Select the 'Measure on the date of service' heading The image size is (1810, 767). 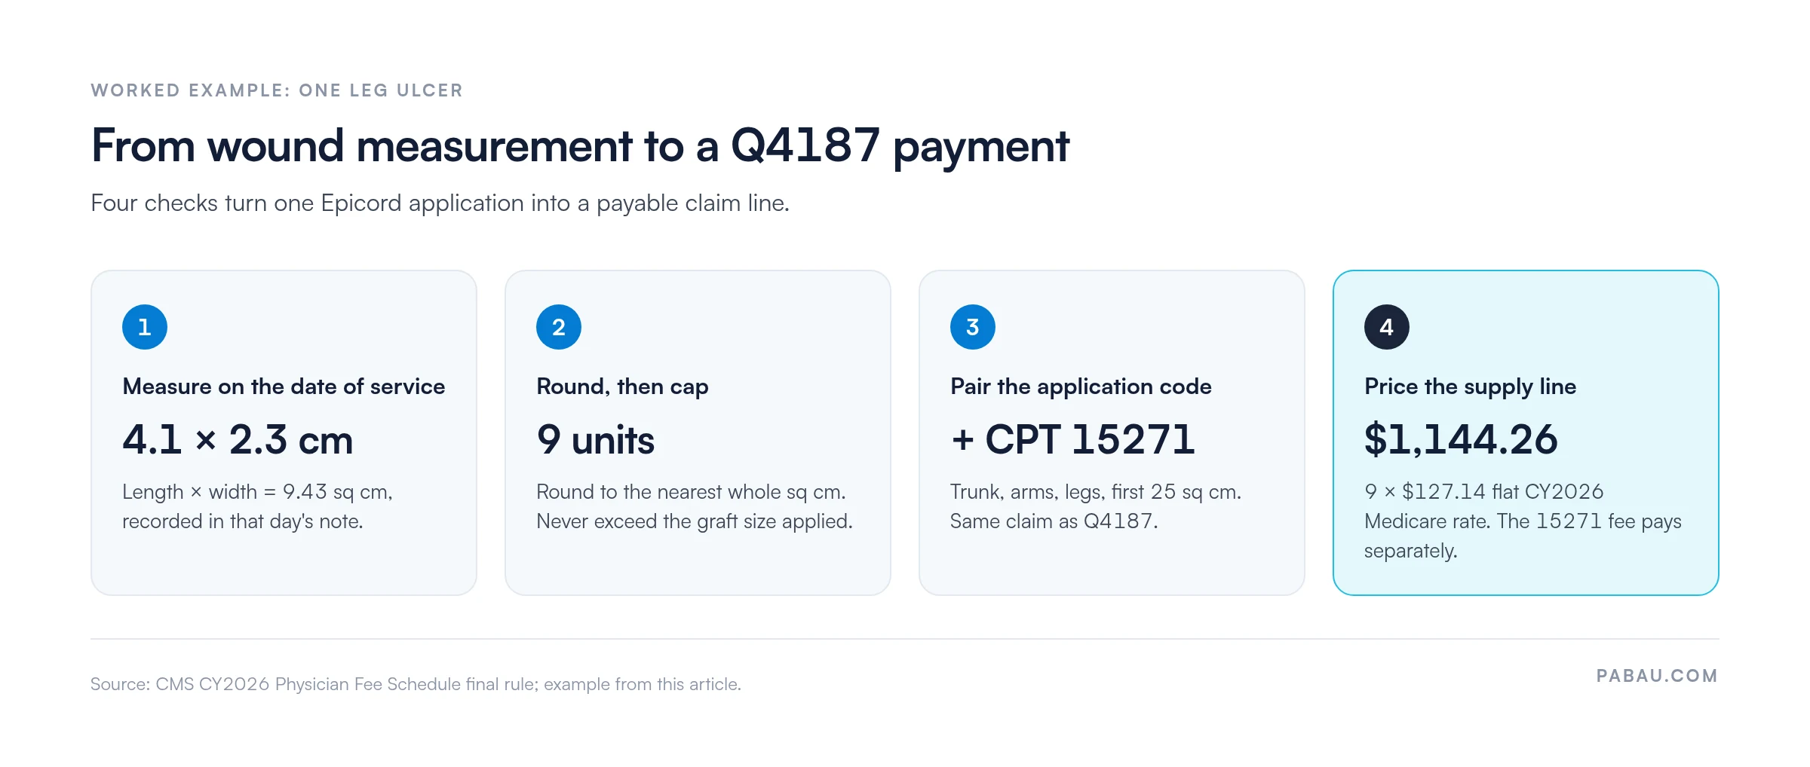click(284, 387)
